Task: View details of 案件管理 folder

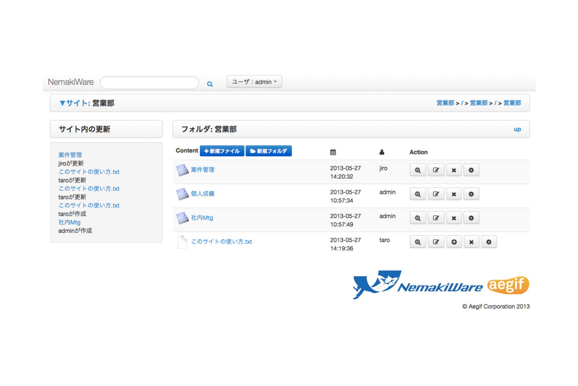Action: point(418,170)
